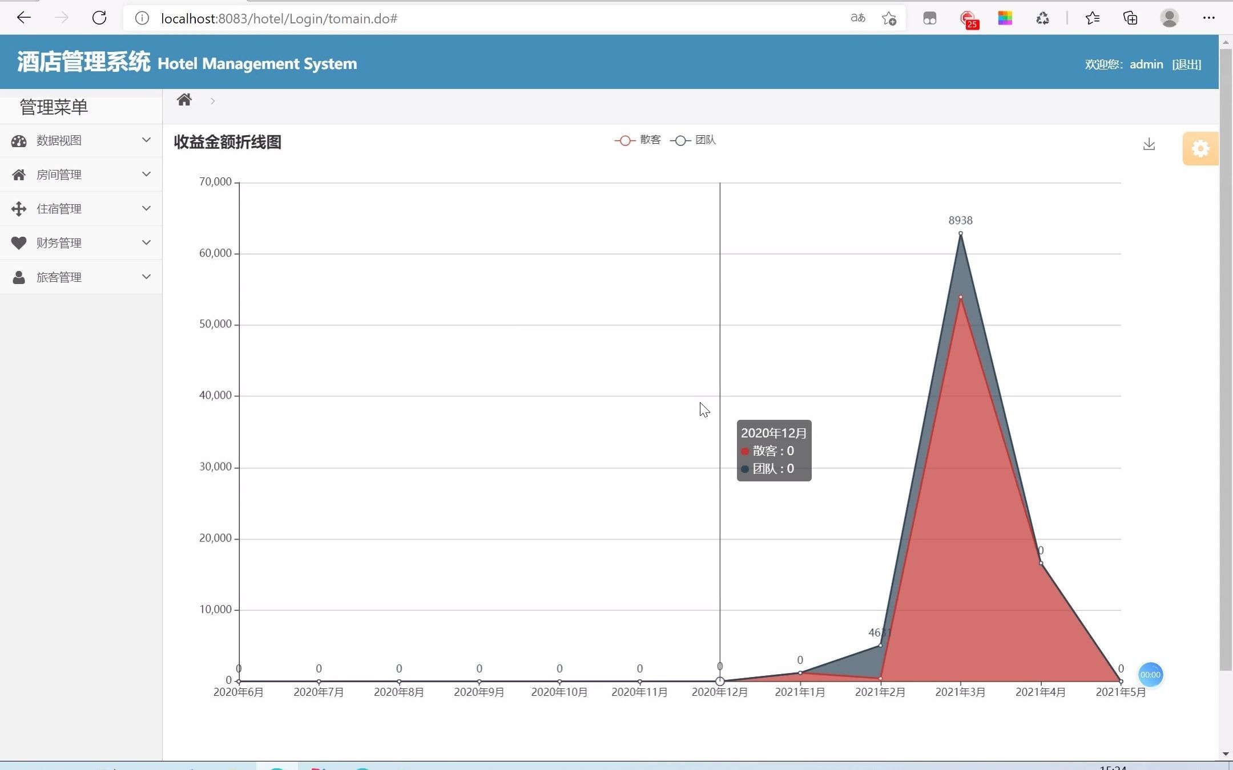The width and height of the screenshot is (1233, 770).
Task: Click the 财务管理 panel icon
Action: tap(19, 242)
